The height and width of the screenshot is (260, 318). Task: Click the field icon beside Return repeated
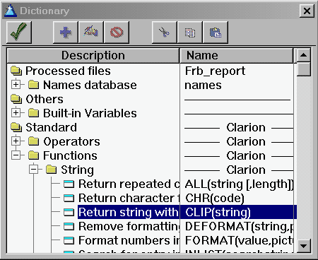click(x=69, y=184)
